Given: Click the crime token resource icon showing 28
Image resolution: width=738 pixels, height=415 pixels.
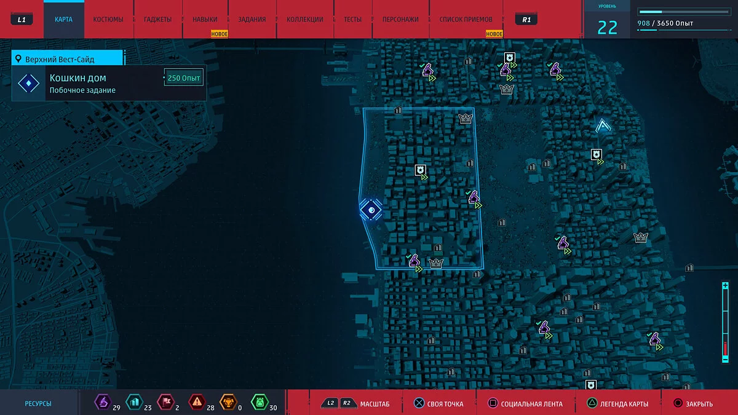Looking at the screenshot, I should coord(196,403).
